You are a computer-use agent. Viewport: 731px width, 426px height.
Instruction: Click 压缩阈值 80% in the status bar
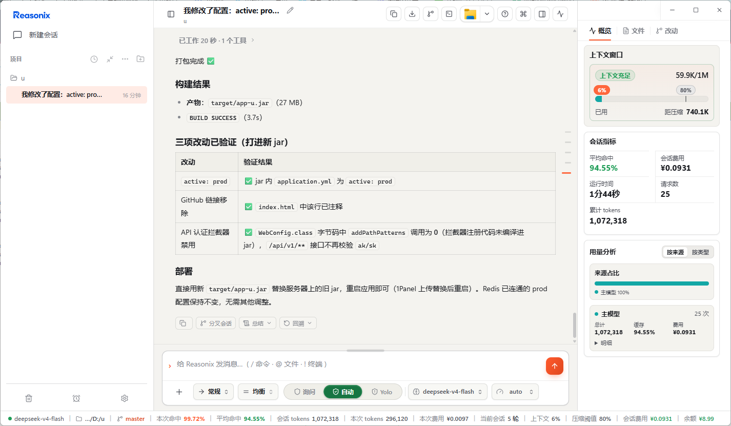[x=592, y=419]
